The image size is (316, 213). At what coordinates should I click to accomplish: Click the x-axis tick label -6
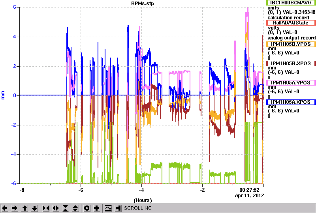(x=81, y=190)
